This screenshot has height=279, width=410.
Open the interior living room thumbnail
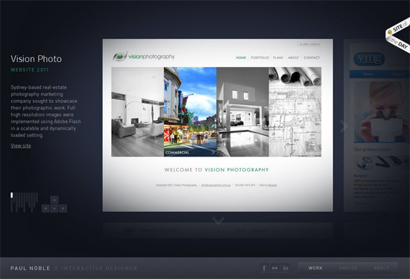[138, 112]
